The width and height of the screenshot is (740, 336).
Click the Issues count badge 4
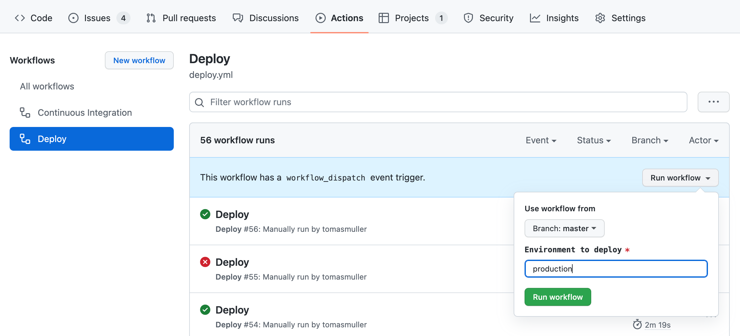pyautogui.click(x=123, y=18)
